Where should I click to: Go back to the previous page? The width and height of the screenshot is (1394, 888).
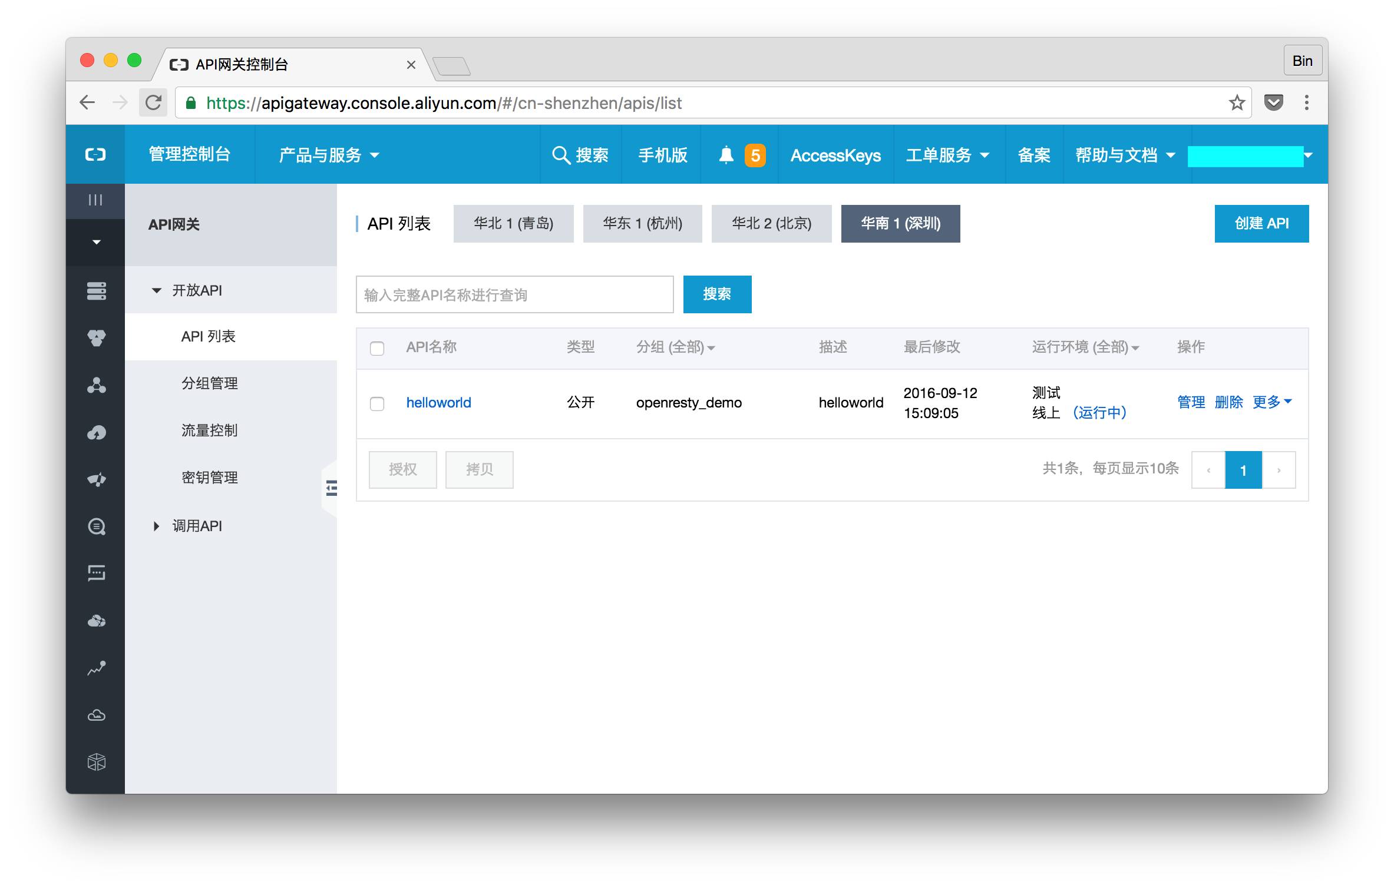point(87,103)
